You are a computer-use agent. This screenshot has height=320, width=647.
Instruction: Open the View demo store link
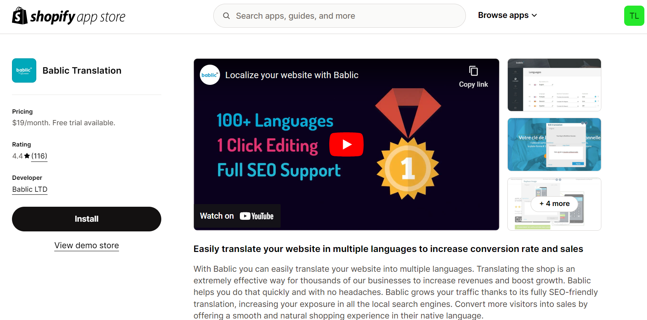[x=86, y=246]
